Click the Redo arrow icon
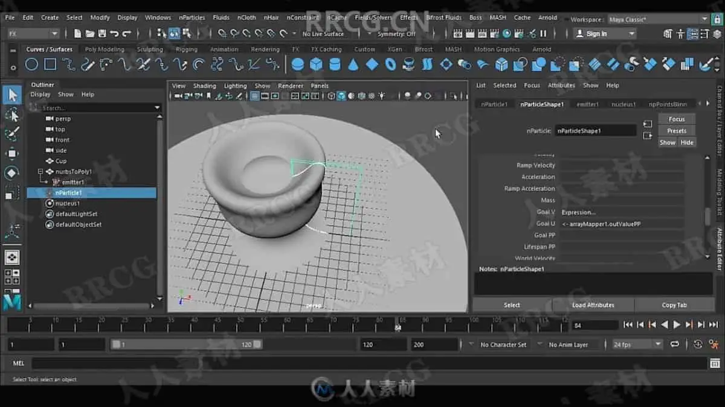Screen dimensions: 725x407 127,34
